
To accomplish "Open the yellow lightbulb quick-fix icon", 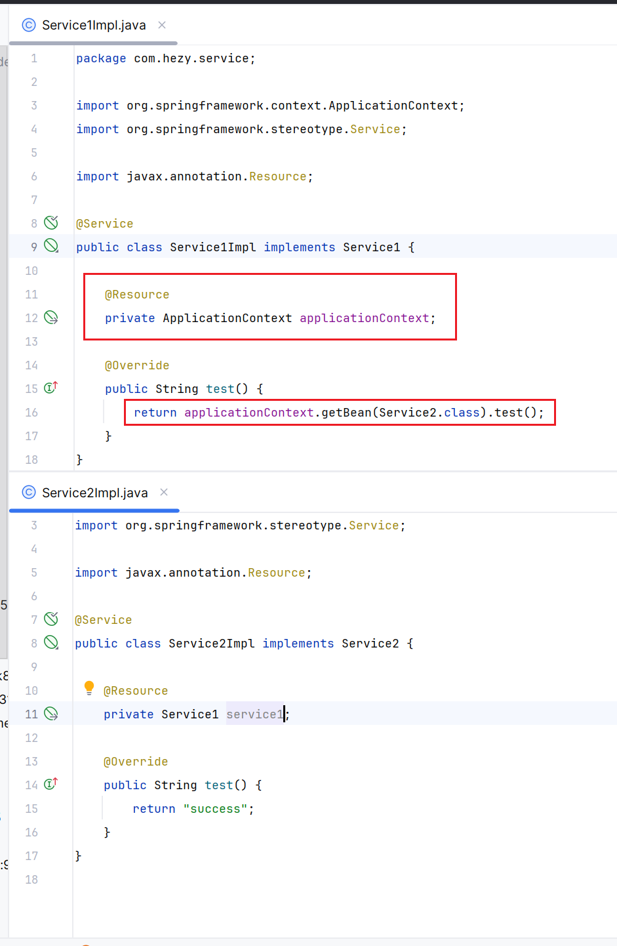I will pyautogui.click(x=89, y=688).
